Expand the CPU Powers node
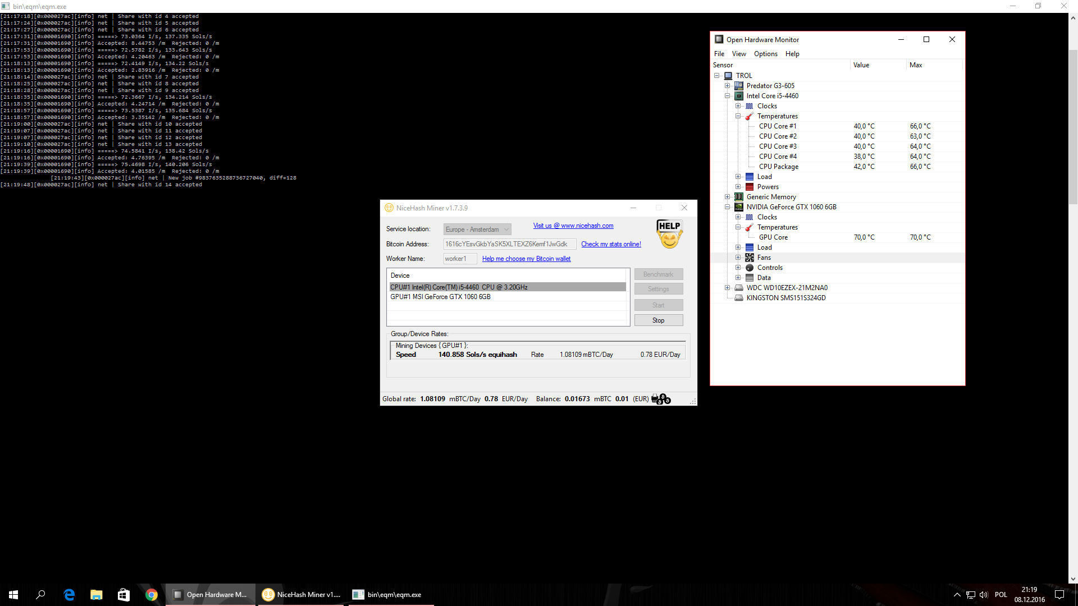The height and width of the screenshot is (606, 1078). 738,187
